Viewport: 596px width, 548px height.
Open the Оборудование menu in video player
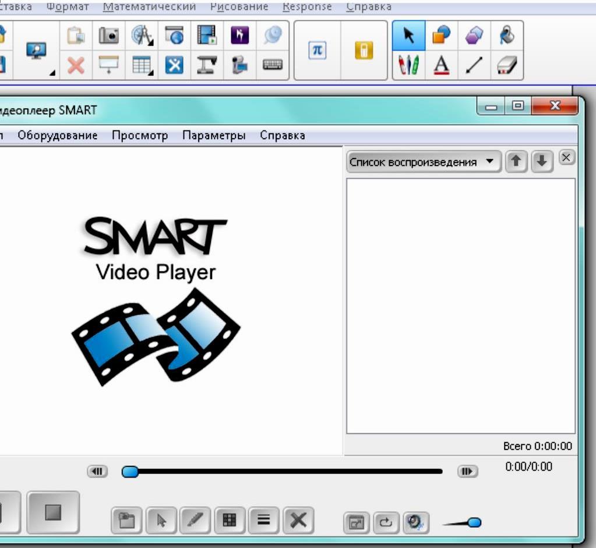point(58,135)
